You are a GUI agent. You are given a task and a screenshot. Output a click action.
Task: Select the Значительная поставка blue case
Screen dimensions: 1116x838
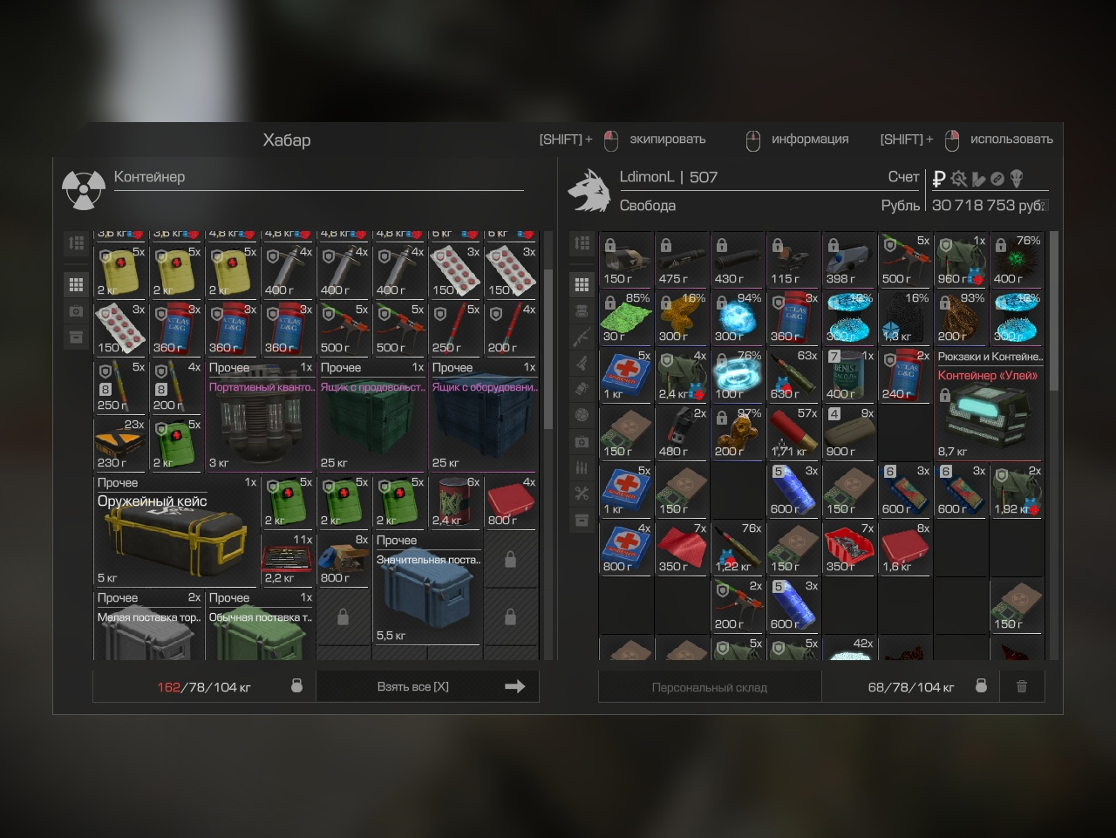tap(427, 588)
